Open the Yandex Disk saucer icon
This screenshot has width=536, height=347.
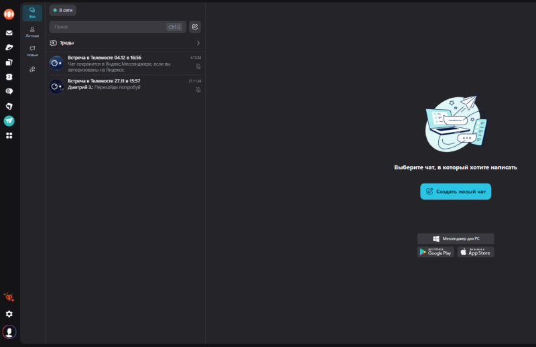(9, 47)
